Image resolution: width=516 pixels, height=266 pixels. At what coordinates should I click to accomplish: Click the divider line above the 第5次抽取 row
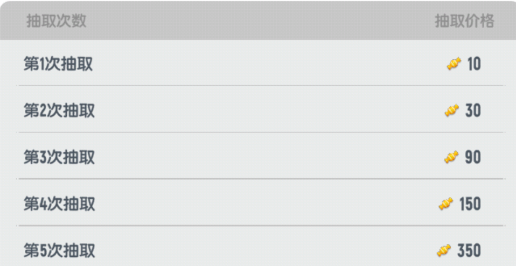point(261,226)
